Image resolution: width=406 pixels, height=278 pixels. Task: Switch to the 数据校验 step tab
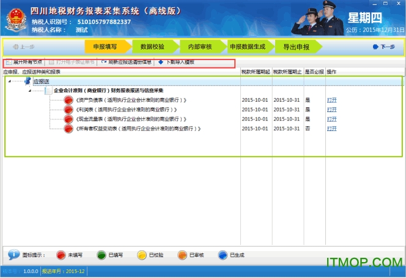[152, 47]
